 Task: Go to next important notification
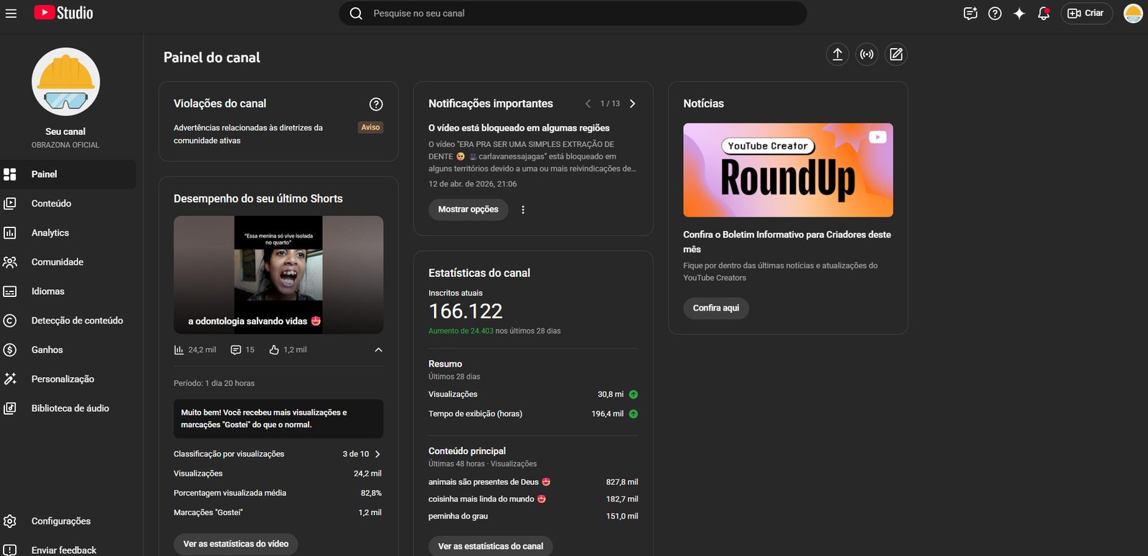[632, 104]
